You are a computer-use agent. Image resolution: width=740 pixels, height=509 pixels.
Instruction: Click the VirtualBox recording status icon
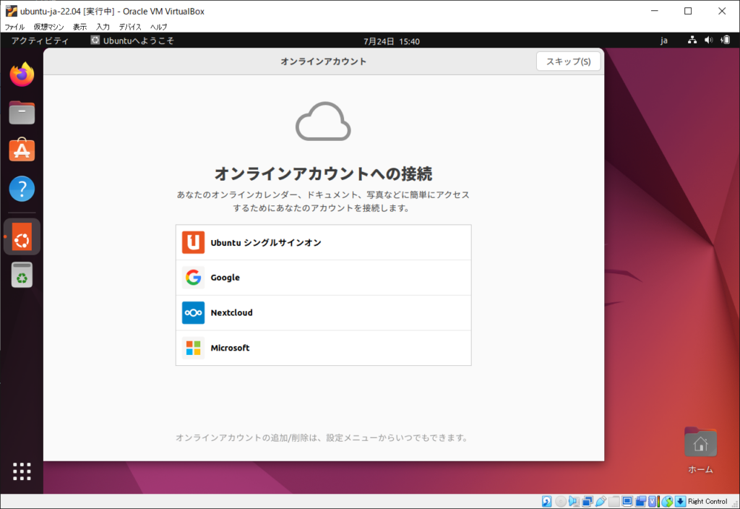point(640,502)
